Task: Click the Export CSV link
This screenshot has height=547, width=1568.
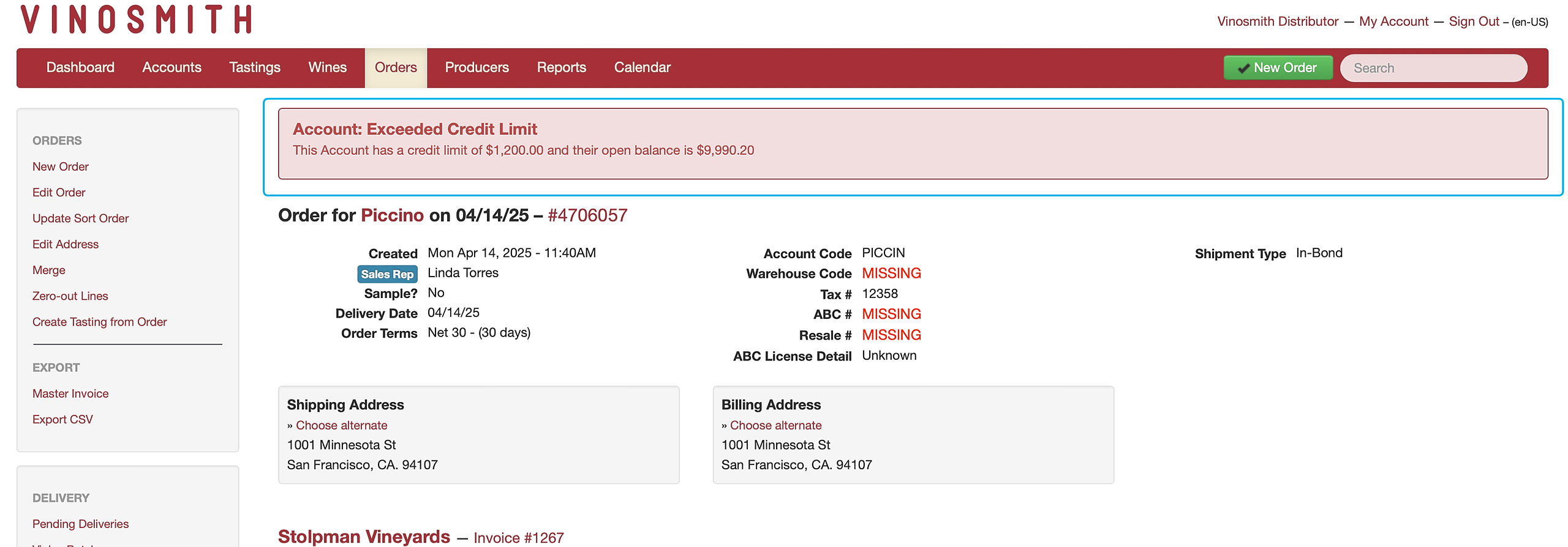Action: click(x=63, y=419)
